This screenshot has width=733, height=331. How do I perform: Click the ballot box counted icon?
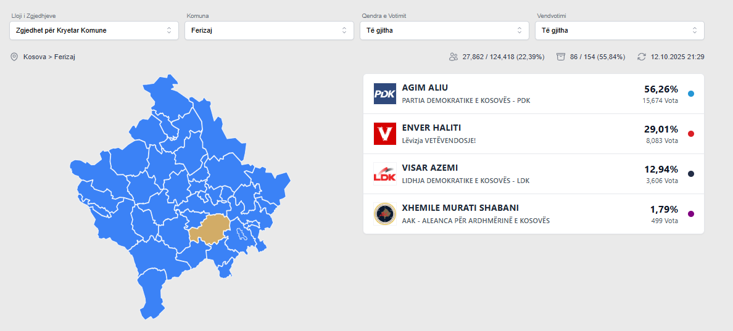(x=561, y=57)
